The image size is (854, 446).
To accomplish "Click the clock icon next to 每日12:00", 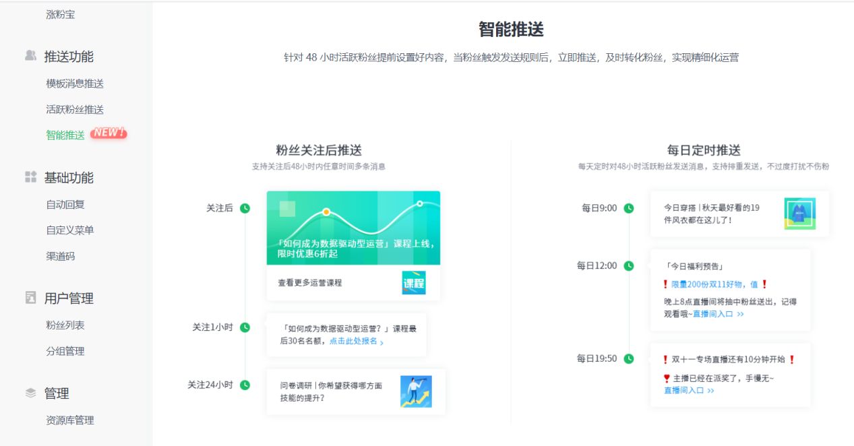I will pyautogui.click(x=629, y=266).
